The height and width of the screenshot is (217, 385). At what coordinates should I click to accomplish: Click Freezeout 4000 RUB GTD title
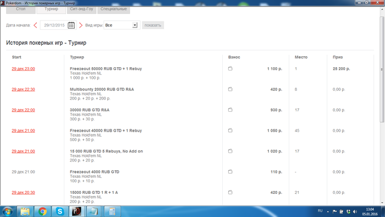click(95, 172)
